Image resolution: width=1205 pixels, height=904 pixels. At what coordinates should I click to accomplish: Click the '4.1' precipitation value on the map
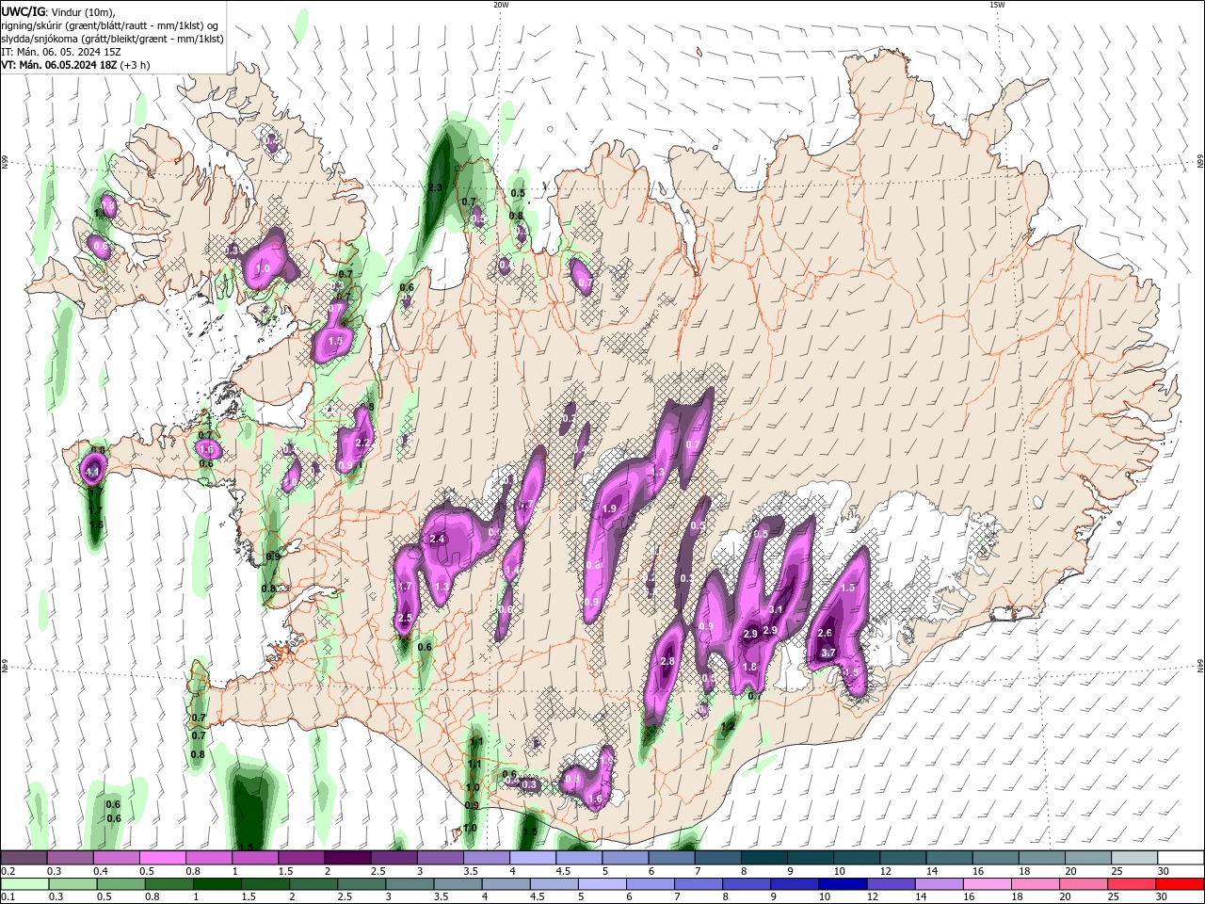click(92, 471)
